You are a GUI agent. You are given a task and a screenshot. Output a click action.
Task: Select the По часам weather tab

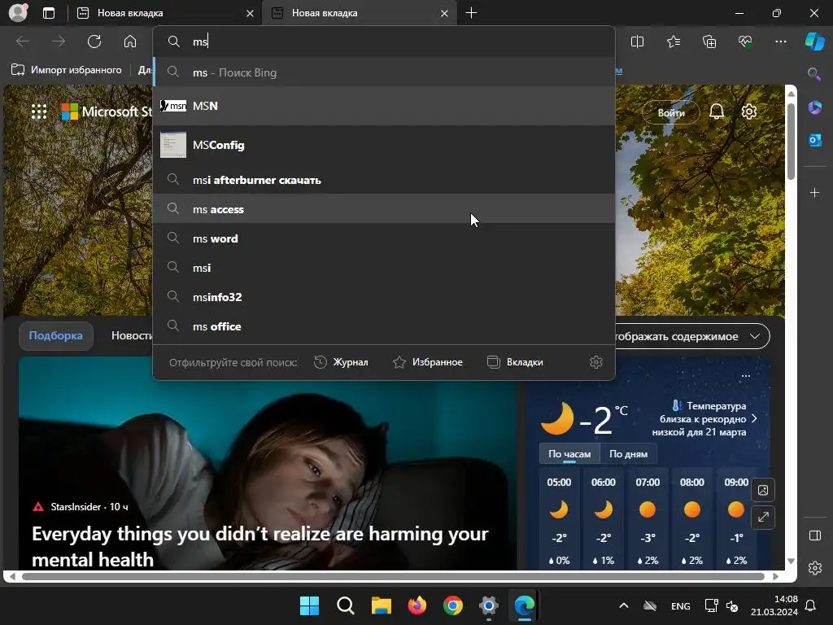coord(569,454)
